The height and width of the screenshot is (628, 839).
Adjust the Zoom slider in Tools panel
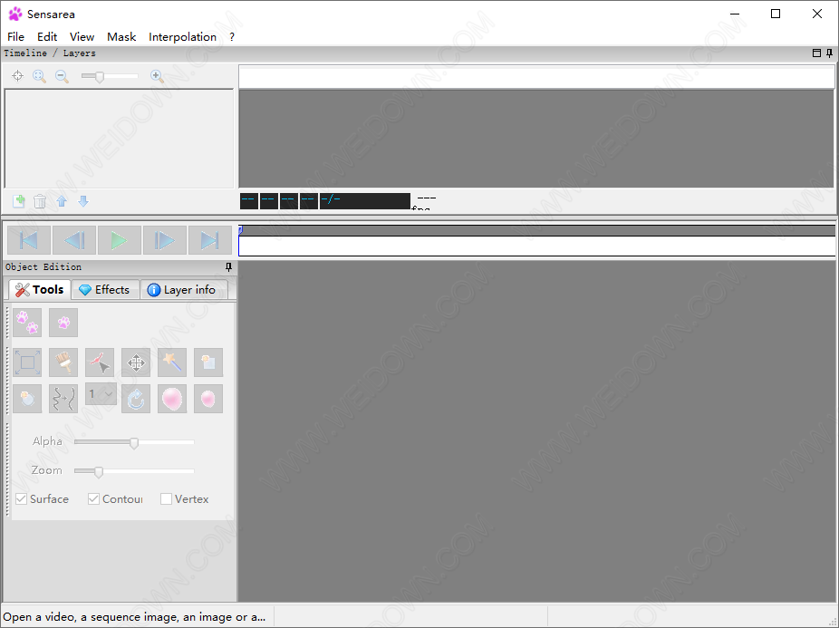coord(99,471)
